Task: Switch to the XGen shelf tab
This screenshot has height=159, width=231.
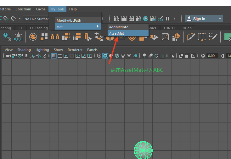Action: [x=187, y=28]
